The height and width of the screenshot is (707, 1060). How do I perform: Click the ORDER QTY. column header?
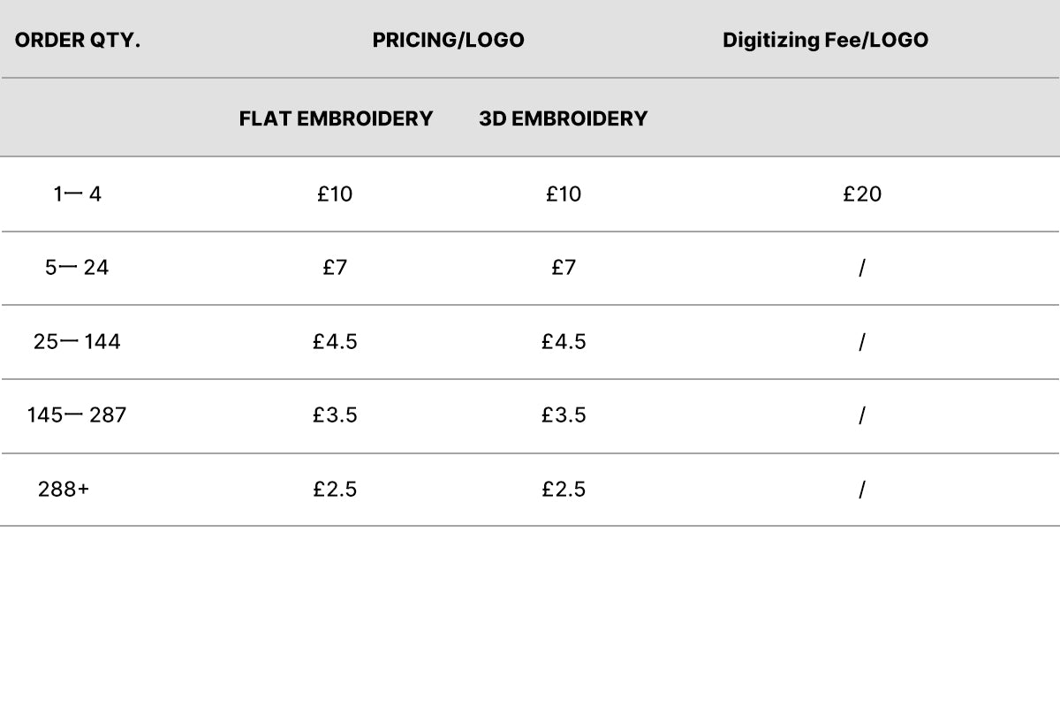[x=78, y=41]
